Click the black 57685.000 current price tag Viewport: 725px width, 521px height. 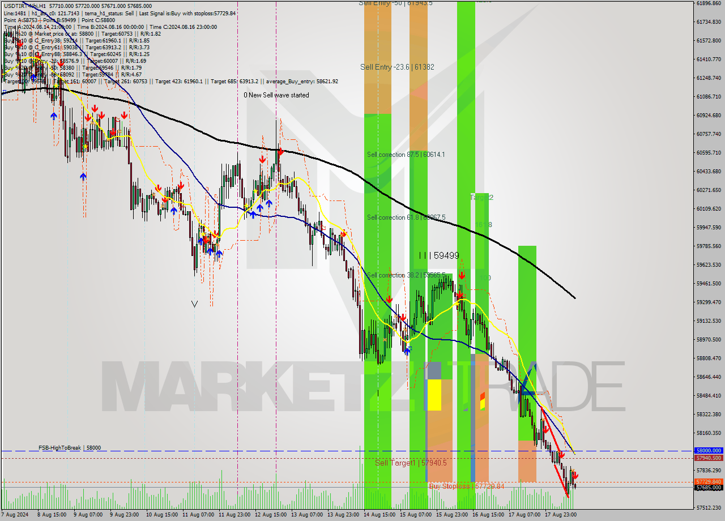(x=709, y=487)
